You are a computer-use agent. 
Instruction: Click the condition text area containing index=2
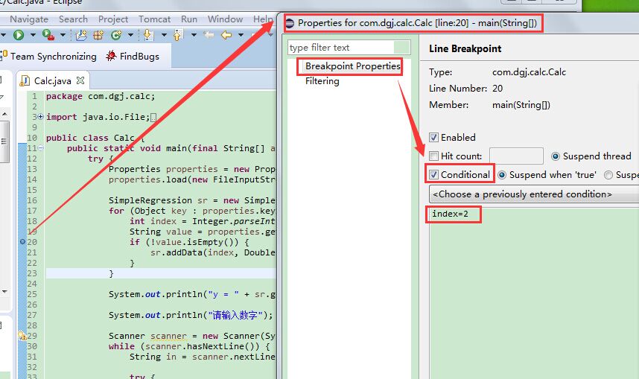[x=534, y=293]
